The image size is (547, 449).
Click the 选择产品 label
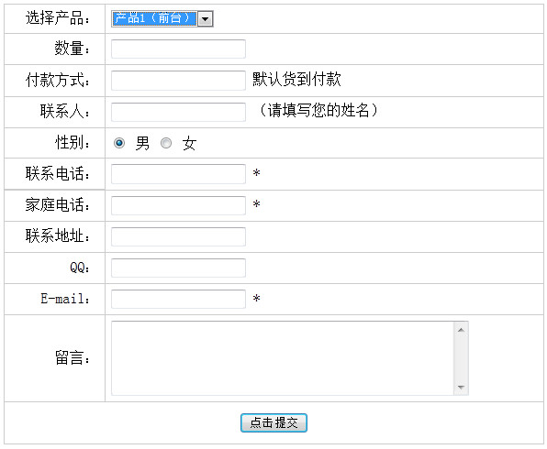coord(58,17)
